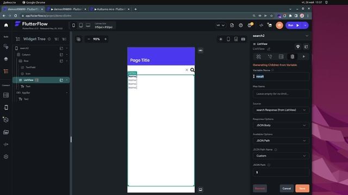Open the gear settings sidebar icon
348x195 pixels.
6,157
